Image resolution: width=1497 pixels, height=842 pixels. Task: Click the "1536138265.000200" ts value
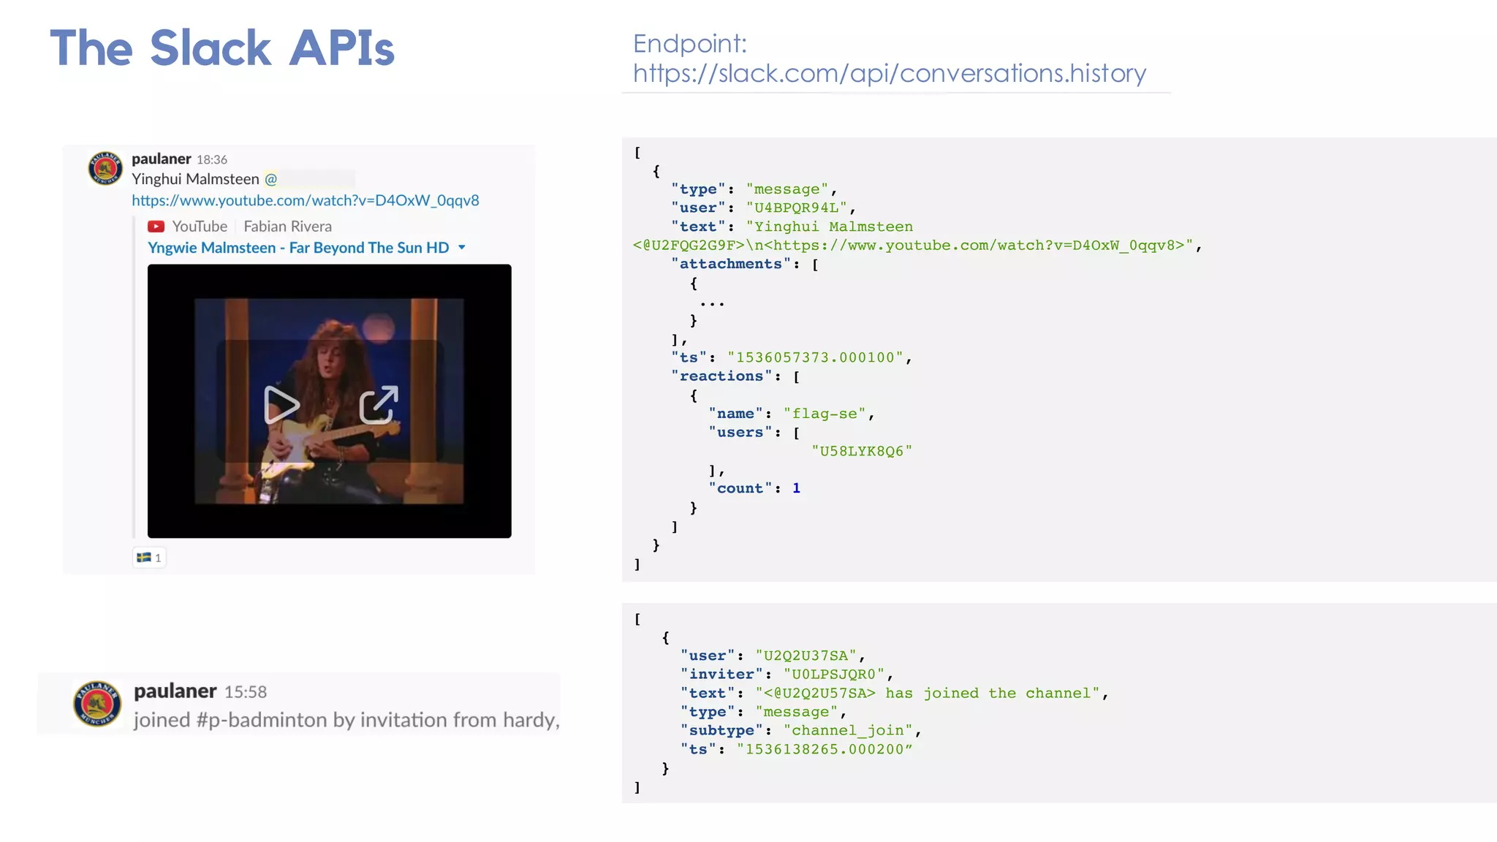pos(825,749)
